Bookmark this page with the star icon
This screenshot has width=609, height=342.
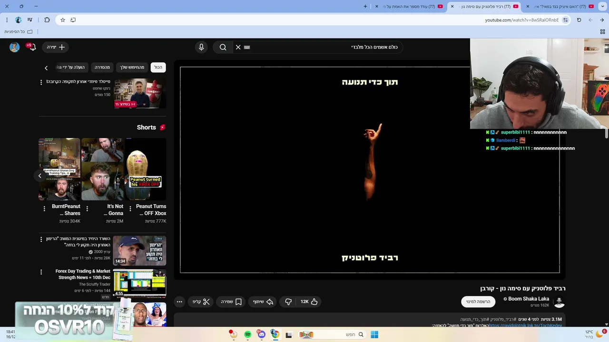pos(62,20)
